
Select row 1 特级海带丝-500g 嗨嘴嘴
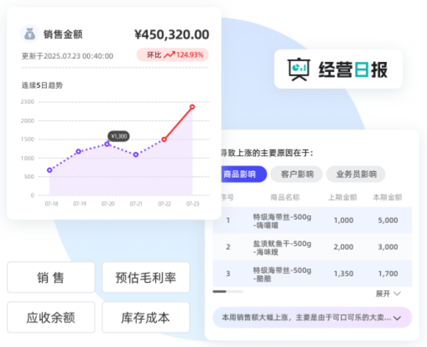click(x=312, y=220)
